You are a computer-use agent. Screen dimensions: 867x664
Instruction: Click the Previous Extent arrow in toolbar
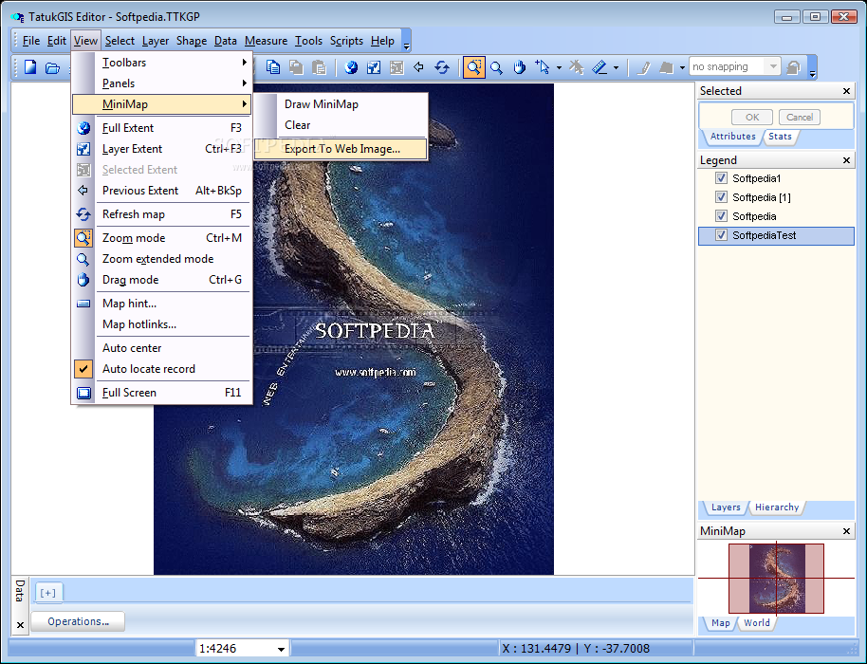[418, 67]
